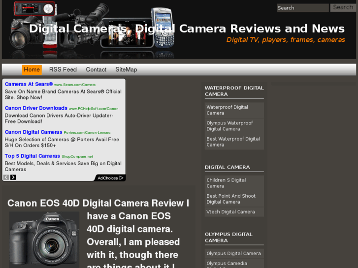Click the DIGITAL CAMERA section heading
Screen dimensions: 358x268
(228, 167)
